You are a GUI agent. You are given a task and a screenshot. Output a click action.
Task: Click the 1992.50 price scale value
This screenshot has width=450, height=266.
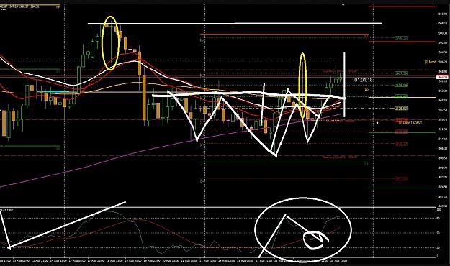coord(443,43)
